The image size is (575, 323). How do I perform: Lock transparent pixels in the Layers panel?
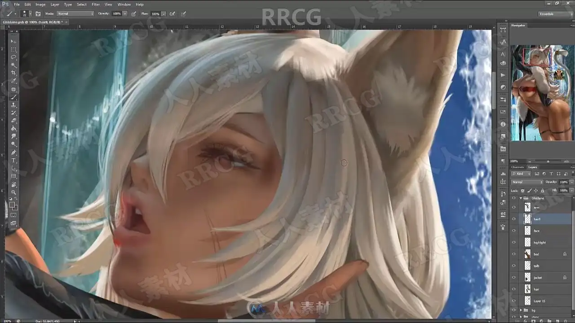pyautogui.click(x=522, y=190)
